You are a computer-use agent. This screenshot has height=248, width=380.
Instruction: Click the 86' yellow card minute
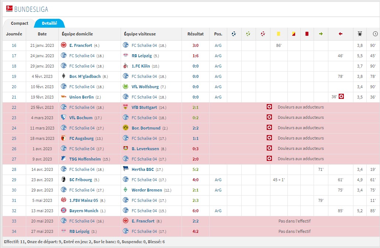click(x=279, y=45)
